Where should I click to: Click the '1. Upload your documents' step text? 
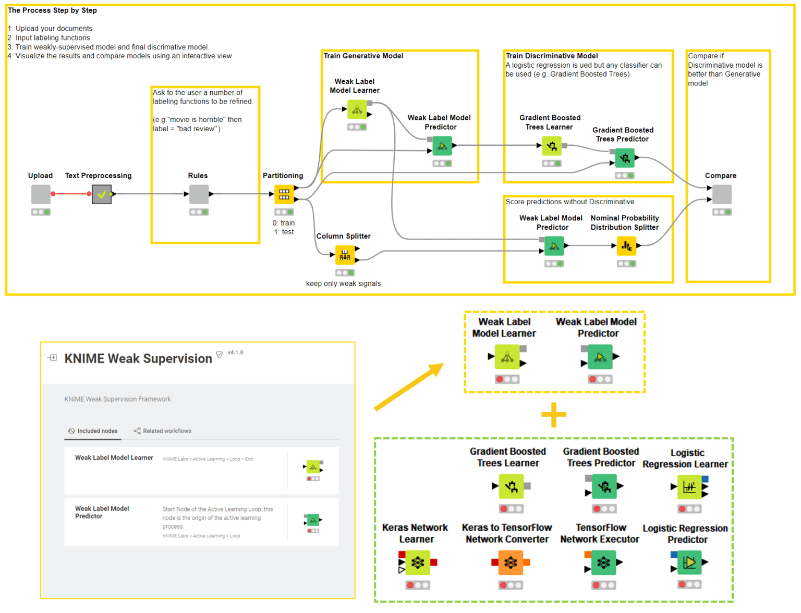click(50, 29)
